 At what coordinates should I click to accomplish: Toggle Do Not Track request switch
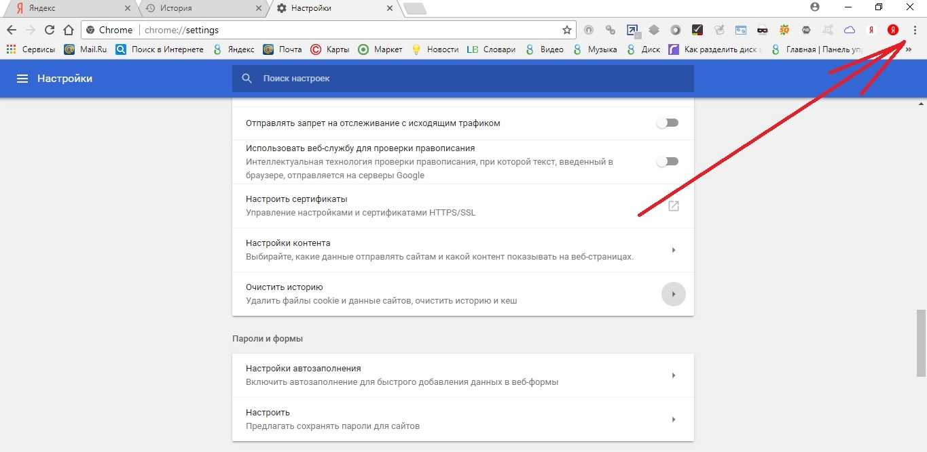point(667,123)
